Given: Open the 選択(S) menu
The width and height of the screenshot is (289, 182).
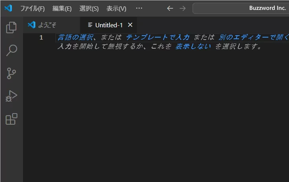Looking at the screenshot, I should 89,8.
